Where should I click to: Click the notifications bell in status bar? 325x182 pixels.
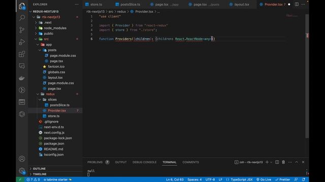pyautogui.click(x=304, y=179)
